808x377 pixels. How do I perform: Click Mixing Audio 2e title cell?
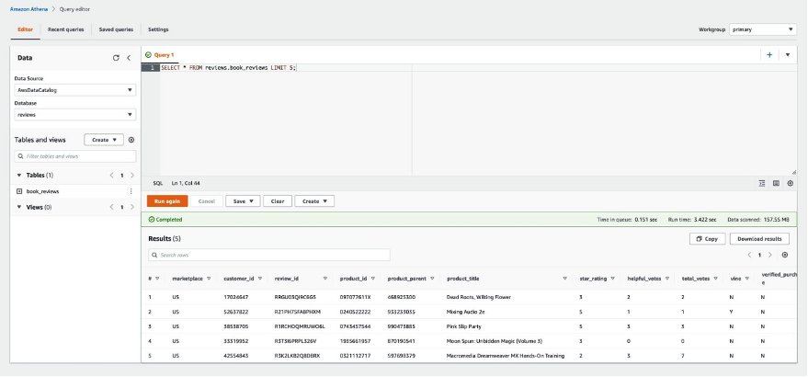(x=466, y=312)
